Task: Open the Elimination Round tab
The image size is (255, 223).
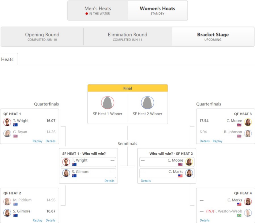Action: (x=128, y=37)
